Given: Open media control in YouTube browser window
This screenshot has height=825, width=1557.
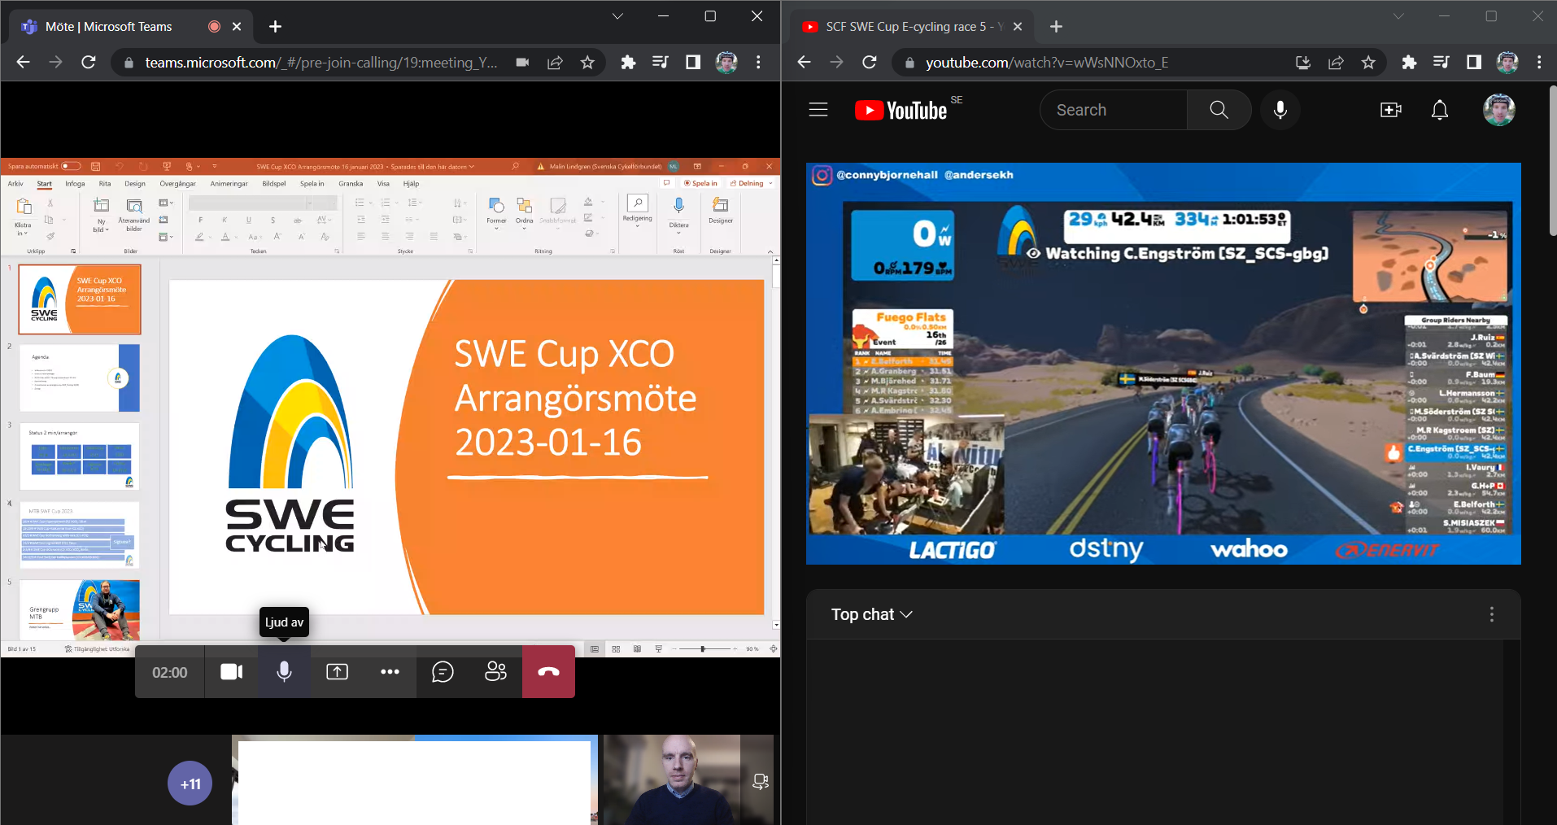Looking at the screenshot, I should point(1441,63).
